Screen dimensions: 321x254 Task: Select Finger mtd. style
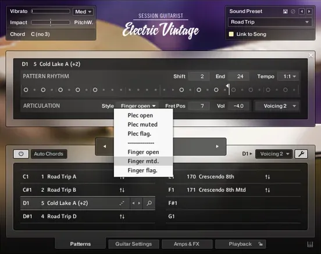coord(143,161)
